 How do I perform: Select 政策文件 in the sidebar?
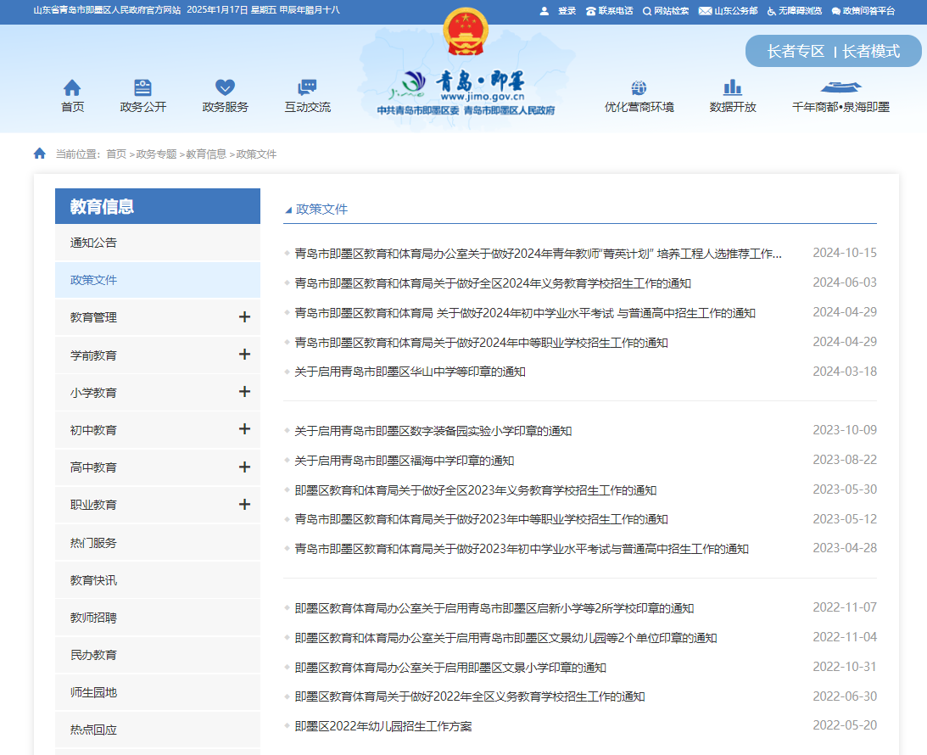click(x=157, y=280)
